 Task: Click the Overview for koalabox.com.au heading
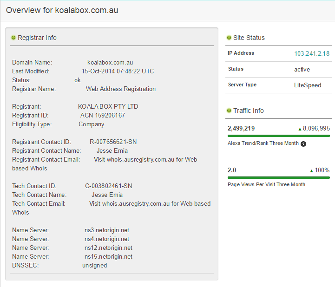(x=62, y=10)
